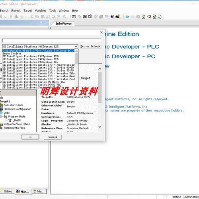Click the Refresh page green arrows icon
Screen dimensions: 199x199
pos(144,17)
